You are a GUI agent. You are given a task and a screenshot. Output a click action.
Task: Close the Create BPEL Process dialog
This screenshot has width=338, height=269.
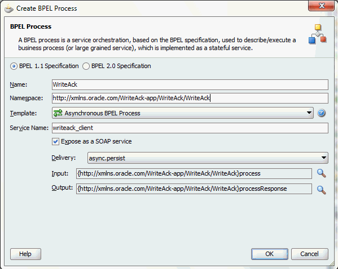tap(321, 6)
